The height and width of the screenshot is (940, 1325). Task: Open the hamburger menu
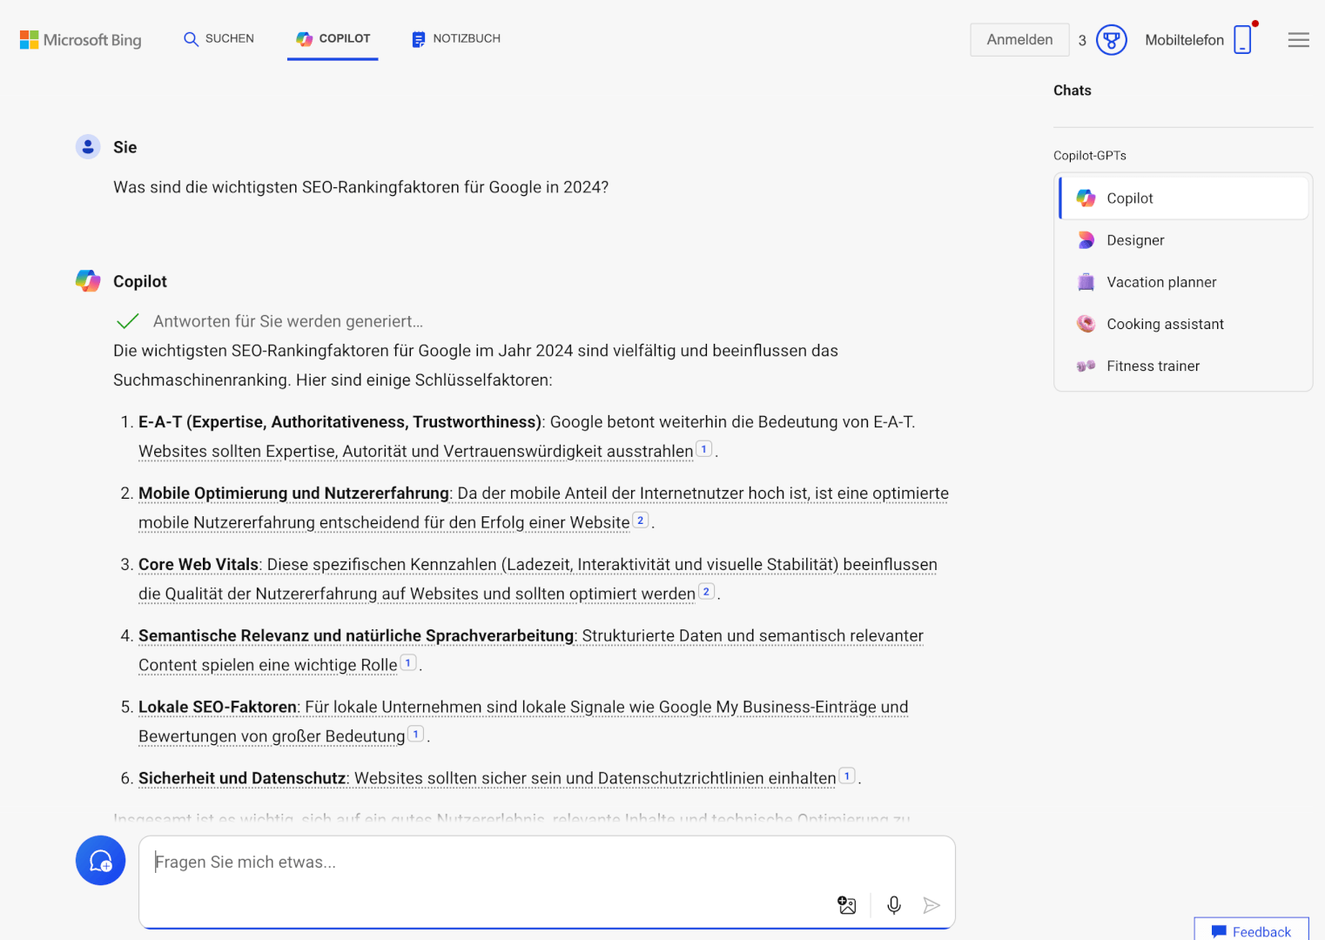(x=1299, y=40)
